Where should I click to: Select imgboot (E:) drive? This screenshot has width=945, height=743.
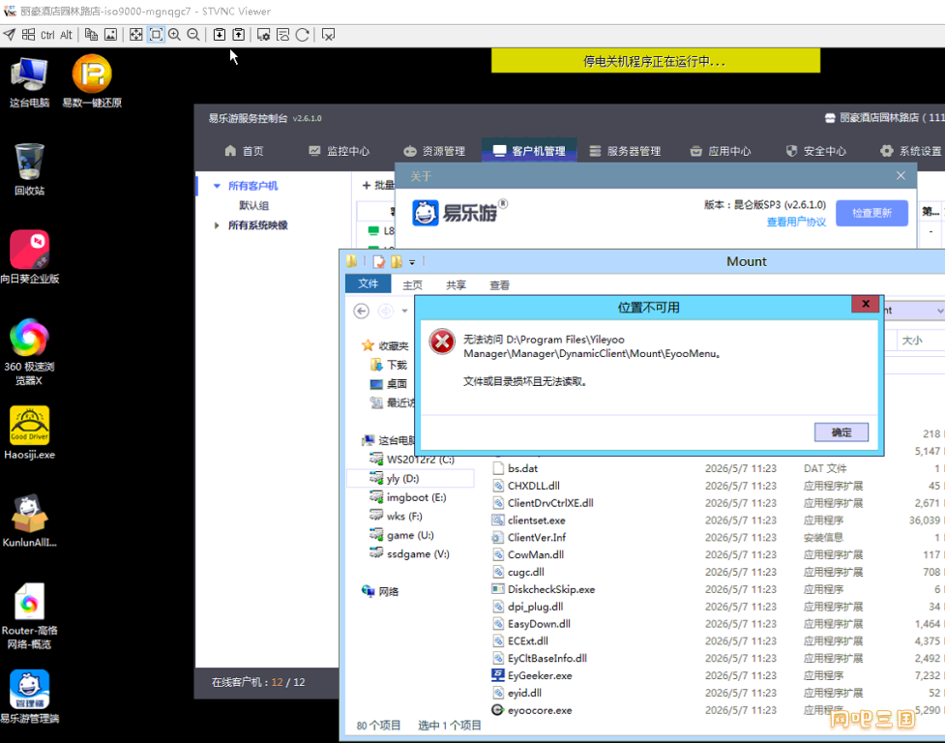pos(408,497)
